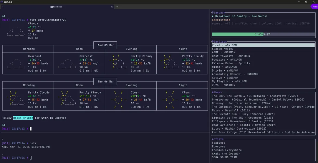The width and height of the screenshot is (318, 163).
Task: Select artist Awake the Dreamer
Action: coord(226,154)
